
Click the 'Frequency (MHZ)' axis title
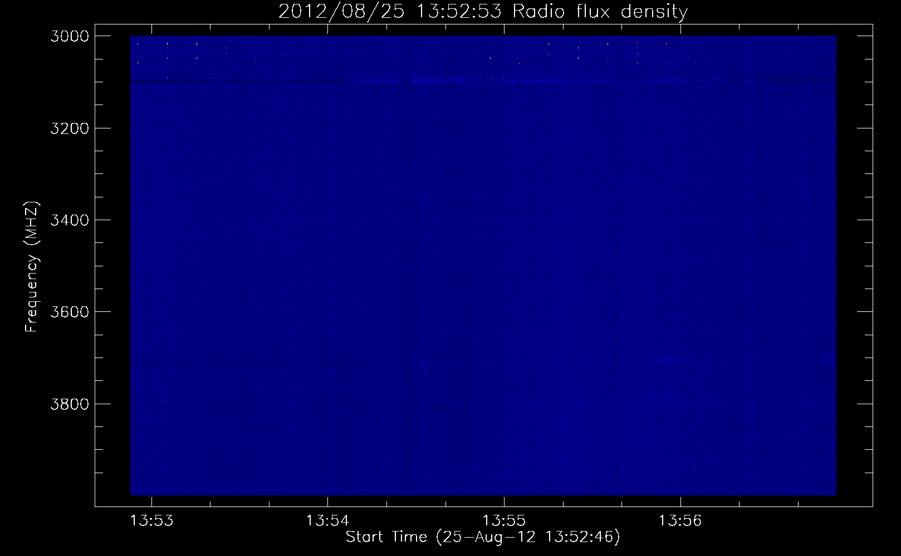32,267
